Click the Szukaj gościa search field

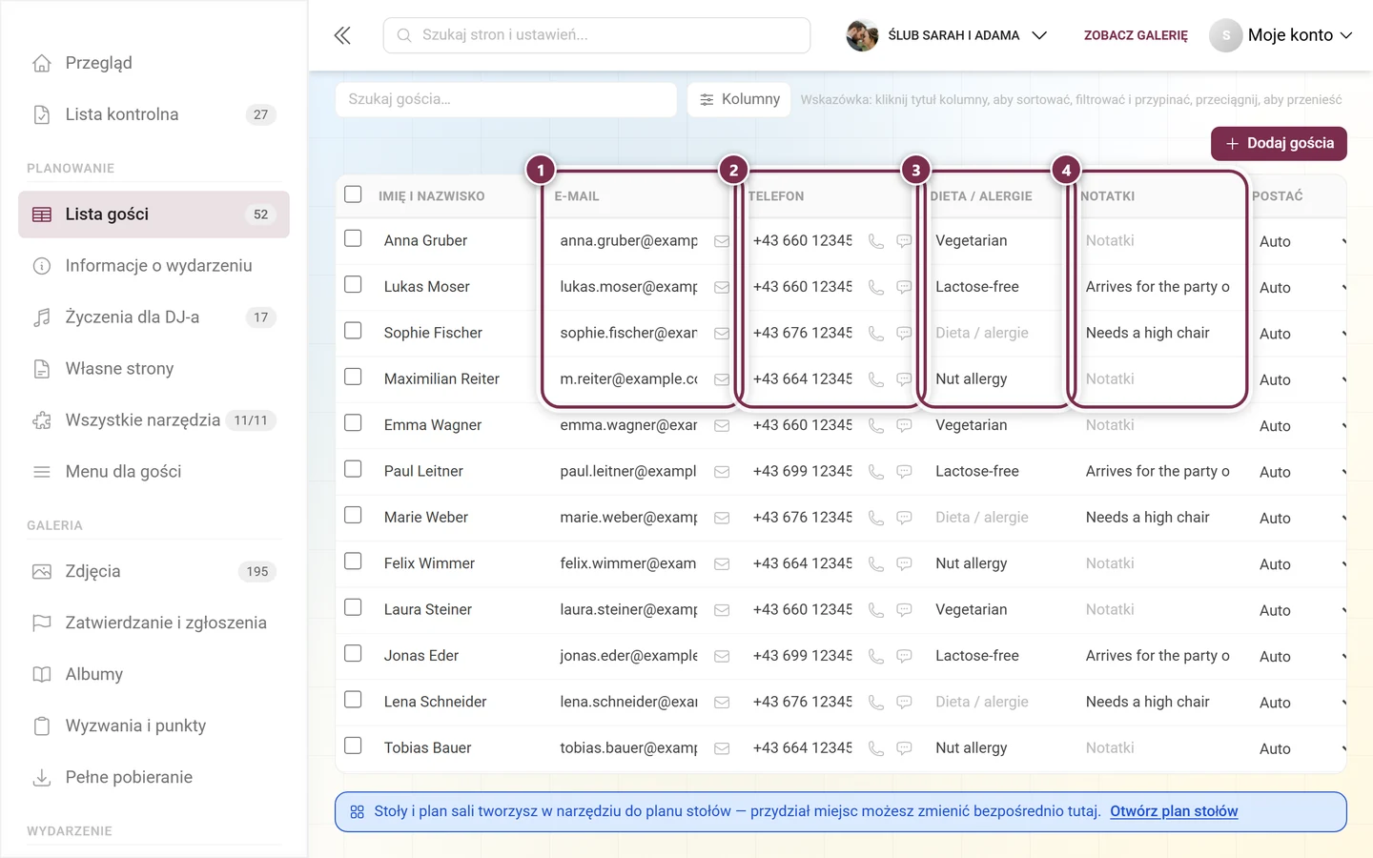pyautogui.click(x=506, y=99)
